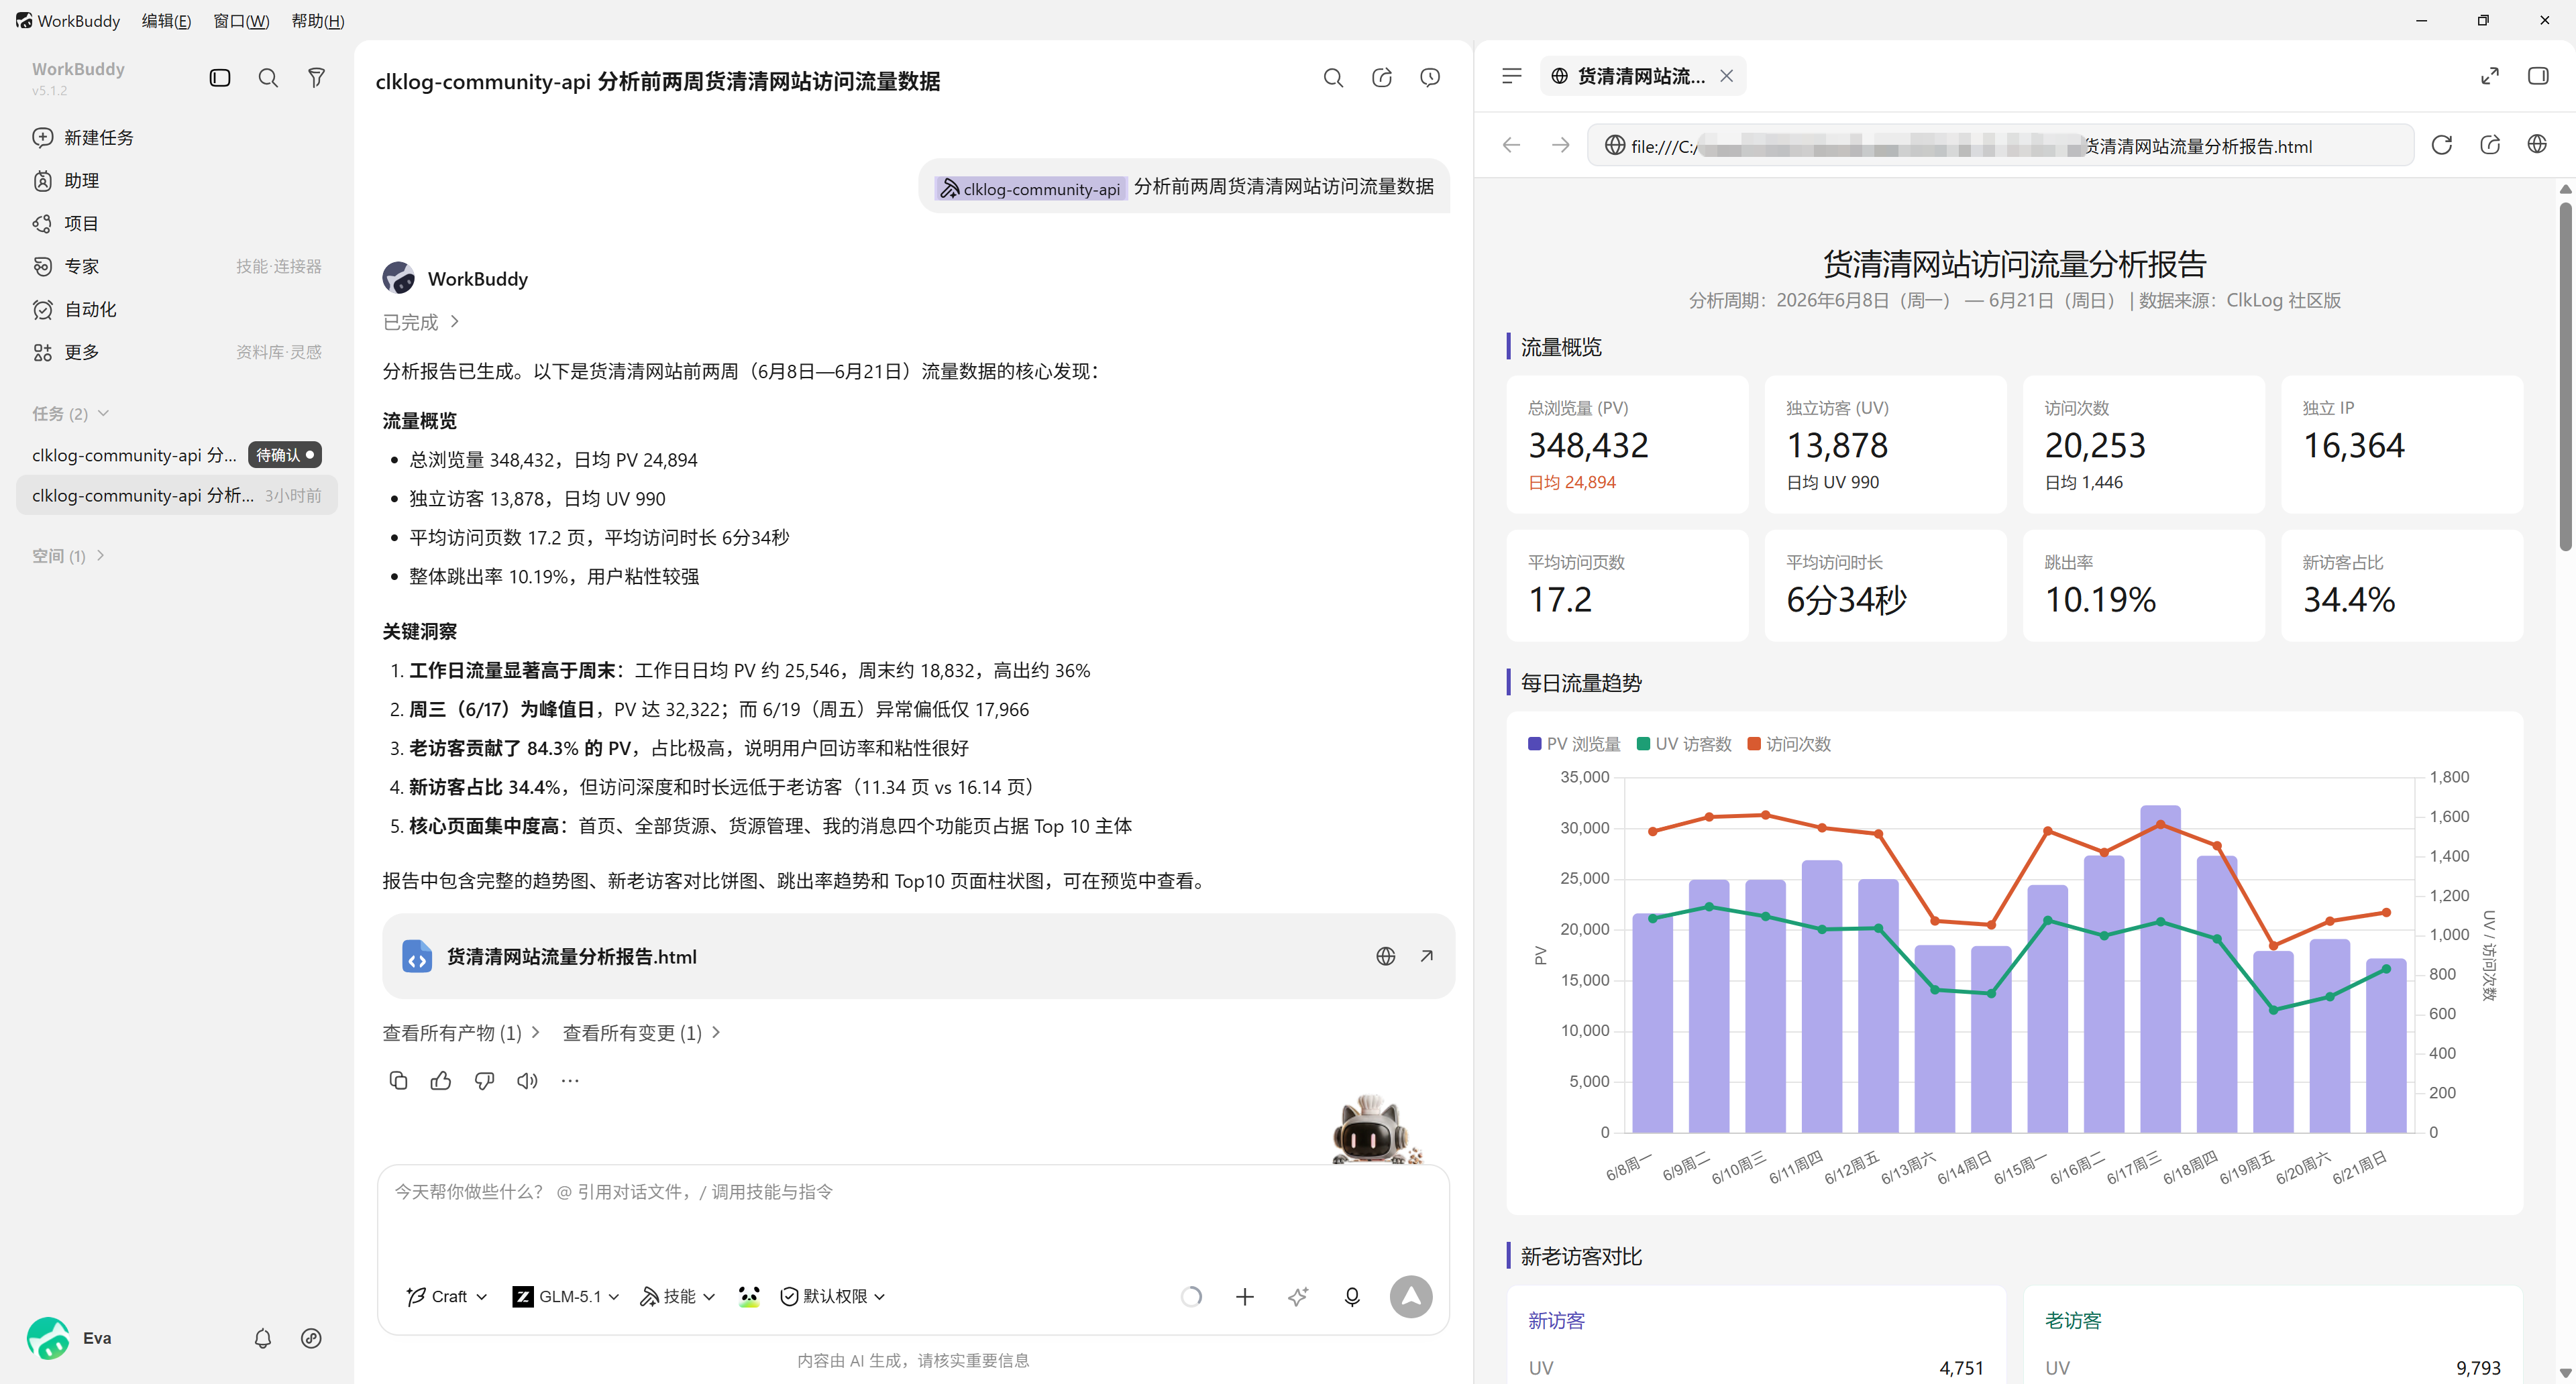This screenshot has width=2576, height=1384.
Task: Open 自动化 in sidebar
Action: 177,310
